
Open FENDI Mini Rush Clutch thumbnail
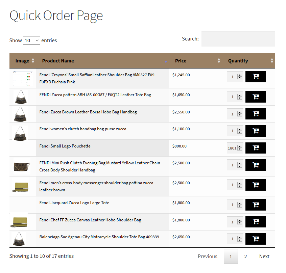point(22,166)
